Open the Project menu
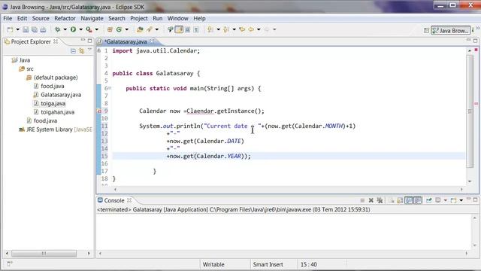The height and width of the screenshot is (271, 481). coord(138,18)
